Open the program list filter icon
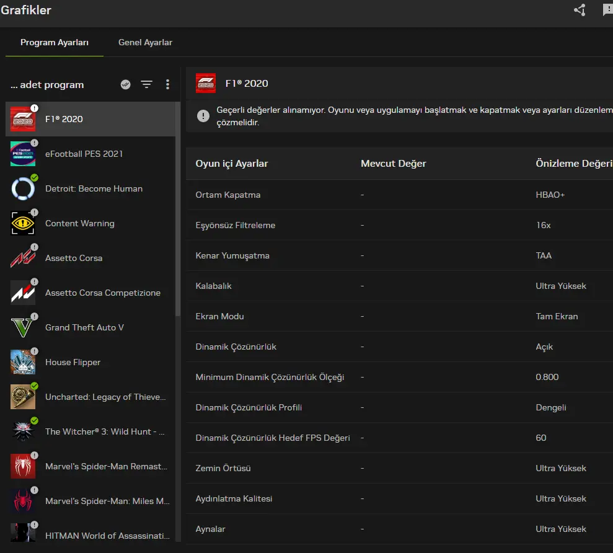The height and width of the screenshot is (553, 613). [x=147, y=84]
